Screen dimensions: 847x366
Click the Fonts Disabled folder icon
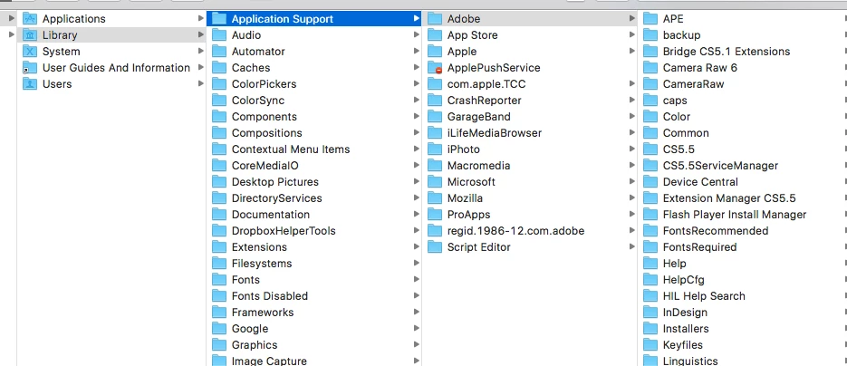click(219, 296)
